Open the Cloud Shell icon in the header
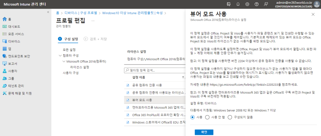This screenshot has width=321, height=136. [x=229, y=4]
